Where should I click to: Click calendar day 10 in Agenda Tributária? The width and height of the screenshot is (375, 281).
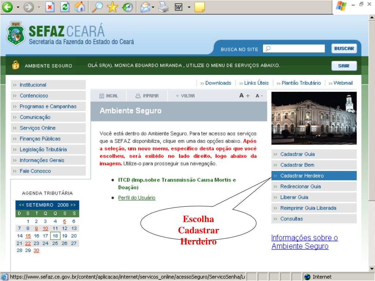click(x=45, y=229)
